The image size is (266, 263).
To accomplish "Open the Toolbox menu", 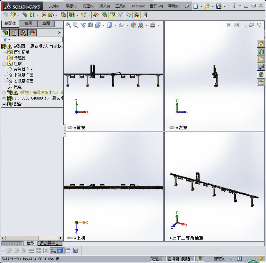I will [x=138, y=6].
